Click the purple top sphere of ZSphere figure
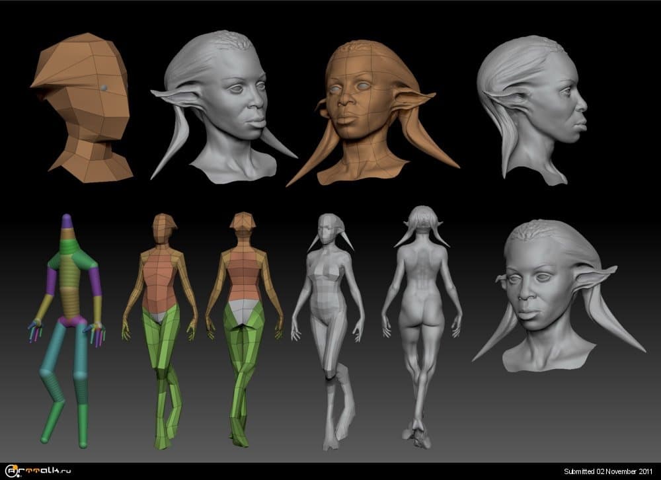Viewport: 661px width, 480px height. 66,223
